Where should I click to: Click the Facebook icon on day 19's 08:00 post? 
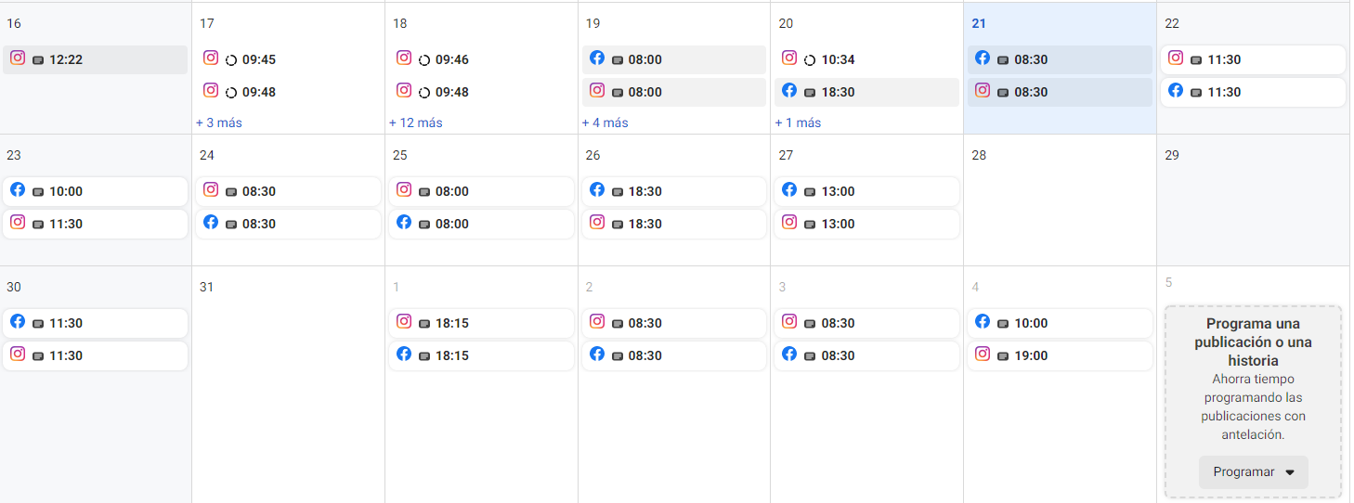click(597, 58)
